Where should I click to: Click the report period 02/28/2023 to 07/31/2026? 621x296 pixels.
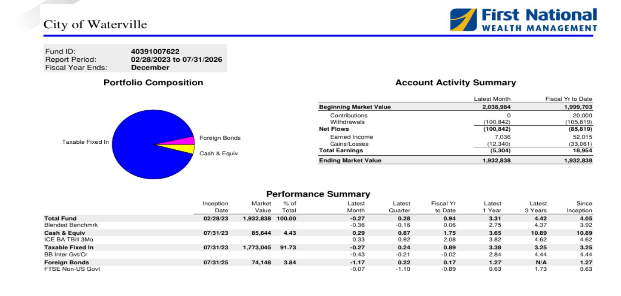click(x=176, y=59)
